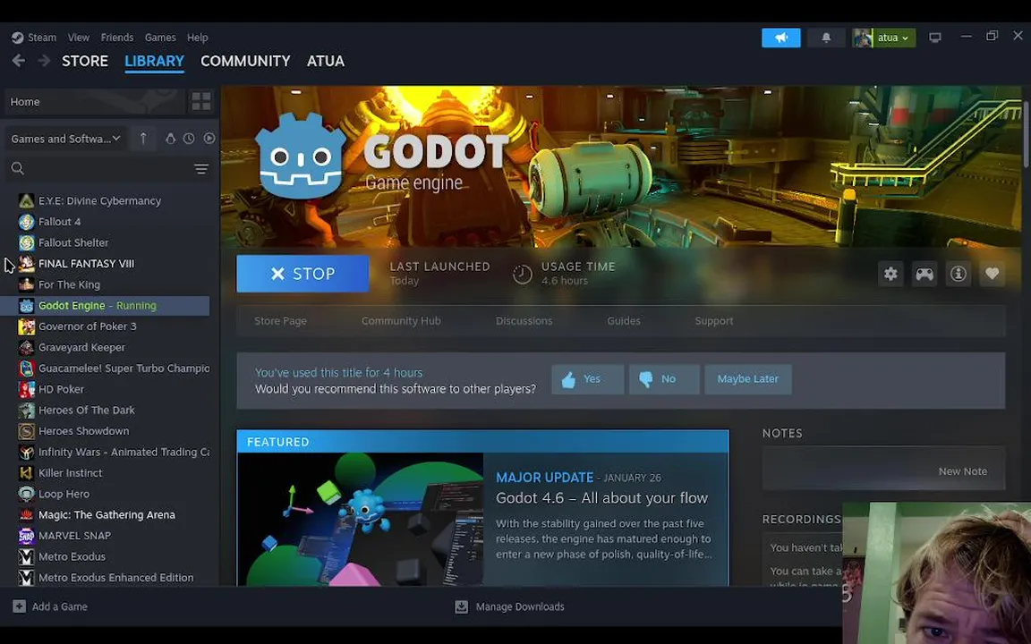The width and height of the screenshot is (1031, 644).
Task: Open Godot Store Page link
Action: click(280, 321)
